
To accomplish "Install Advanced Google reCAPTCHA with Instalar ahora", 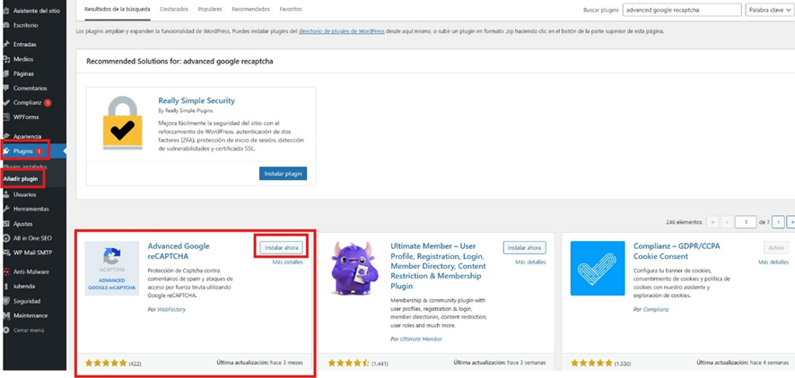I will pyautogui.click(x=282, y=247).
